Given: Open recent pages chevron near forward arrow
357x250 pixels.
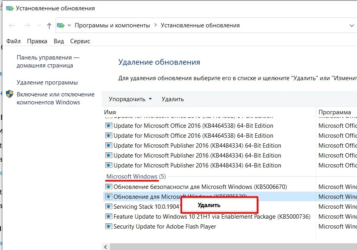Looking at the screenshot, I should click(39, 25).
